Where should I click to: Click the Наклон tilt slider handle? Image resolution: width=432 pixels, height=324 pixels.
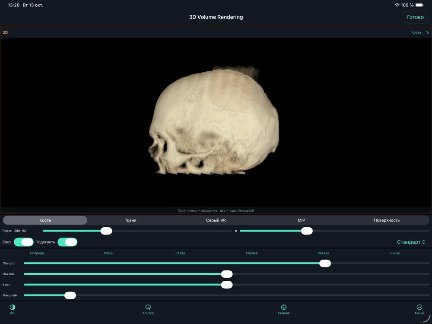(x=227, y=274)
